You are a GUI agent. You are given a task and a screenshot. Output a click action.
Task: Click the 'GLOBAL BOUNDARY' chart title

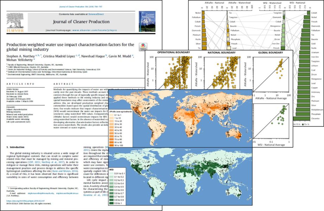[271, 52]
